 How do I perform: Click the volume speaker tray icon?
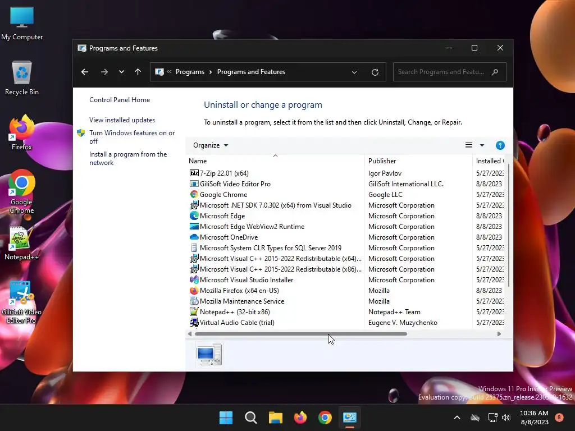click(x=506, y=418)
